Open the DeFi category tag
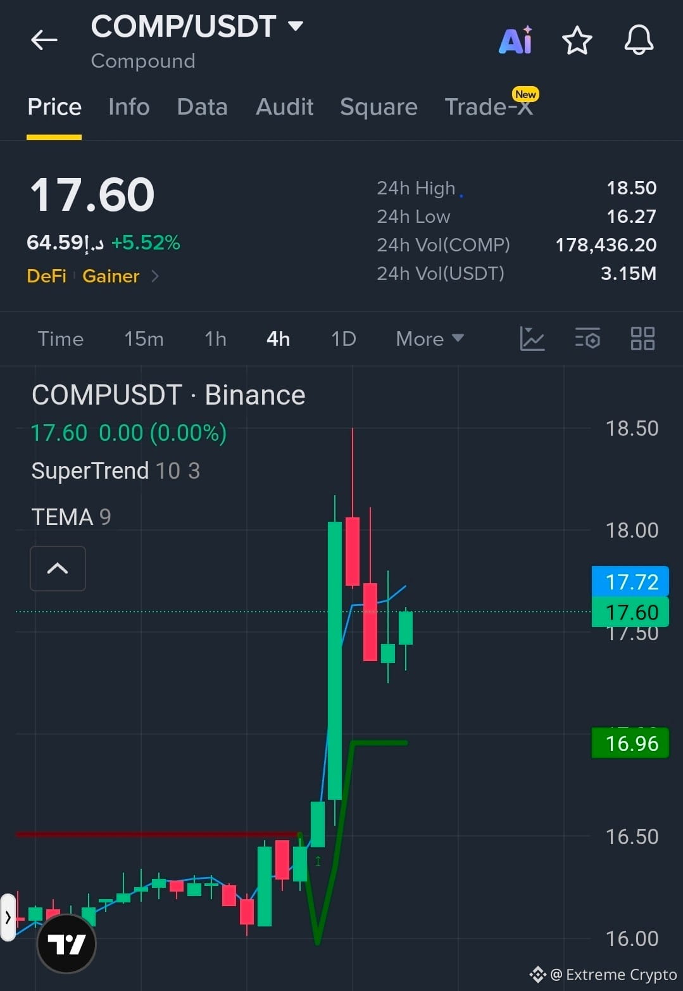Screen dimensions: 683x991 47,276
